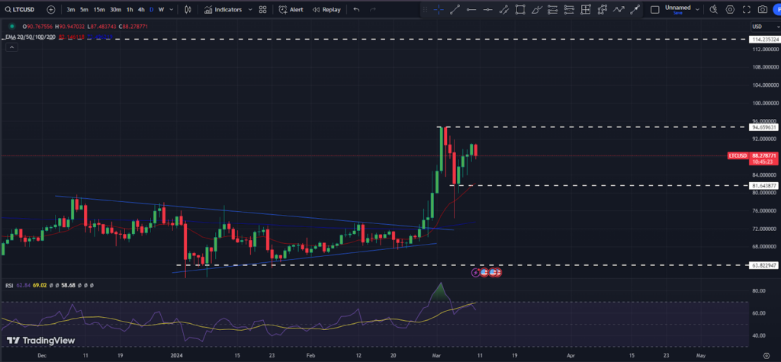Screen dimensions: 781x362
Task: Click the 81.643877 price level label
Action: (x=764, y=185)
